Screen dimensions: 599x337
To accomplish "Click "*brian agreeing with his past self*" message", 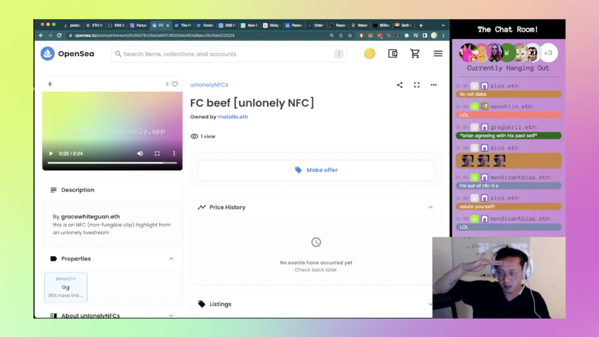I will 508,135.
